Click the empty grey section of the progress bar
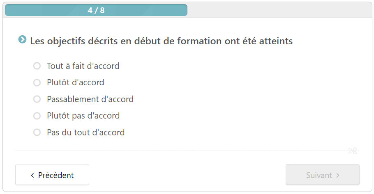Viewport: 374px width, 194px height. tap(279, 10)
